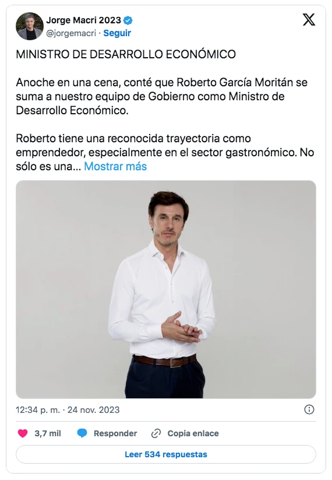Click the blue verified badge
Screen dimensions: 332x480
(128, 20)
